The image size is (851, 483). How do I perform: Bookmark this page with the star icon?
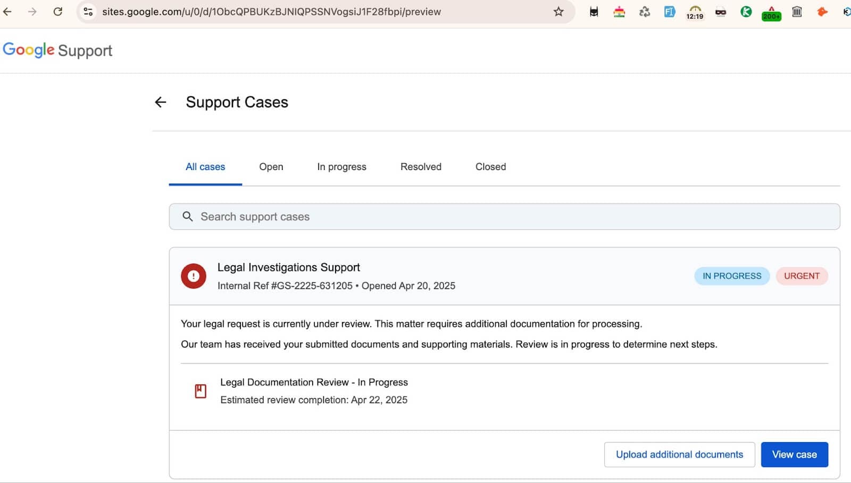coord(558,12)
